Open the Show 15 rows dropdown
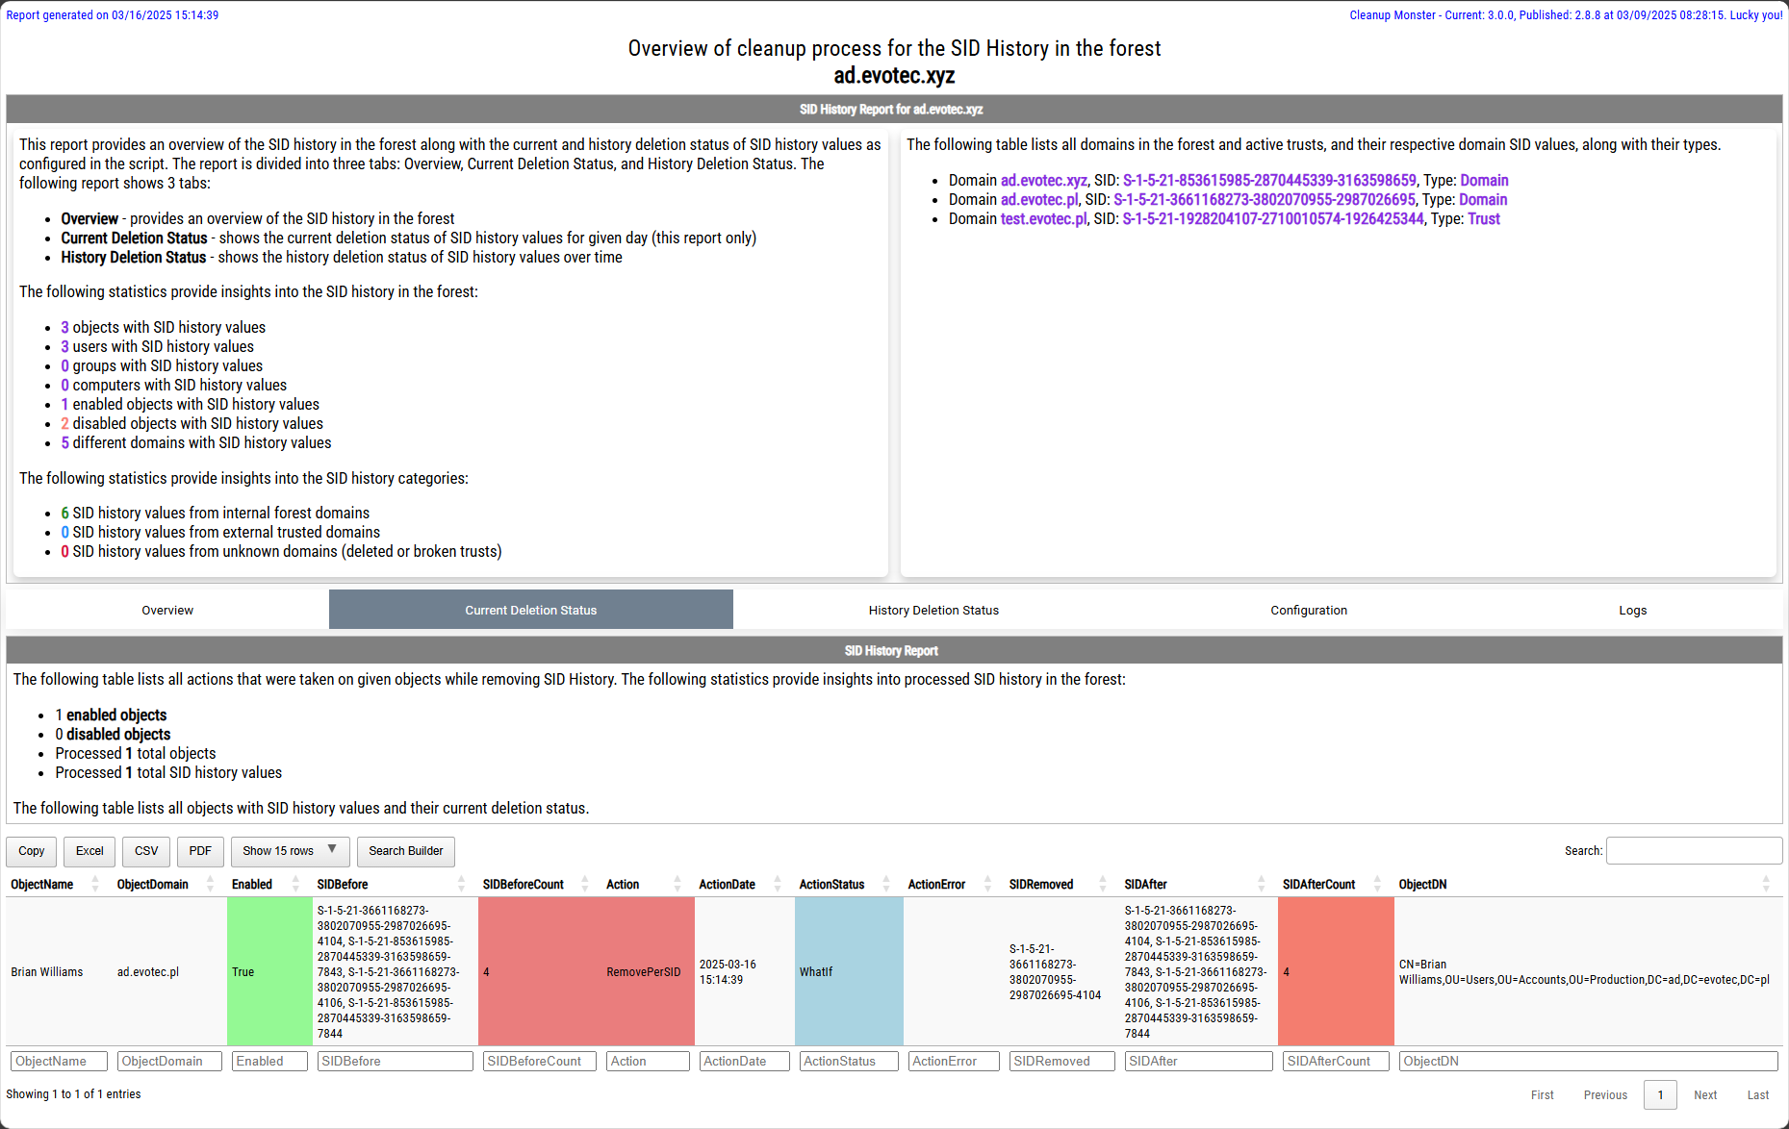 click(290, 851)
